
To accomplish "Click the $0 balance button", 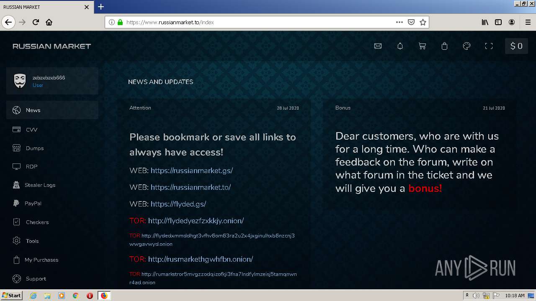I will pyautogui.click(x=516, y=46).
